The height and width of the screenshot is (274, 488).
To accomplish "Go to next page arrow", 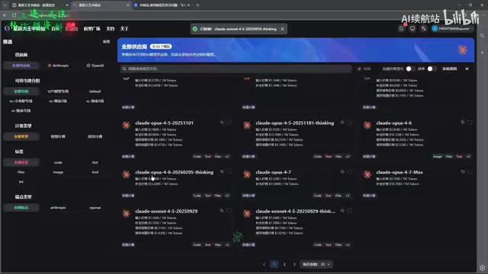I will pos(294,264).
